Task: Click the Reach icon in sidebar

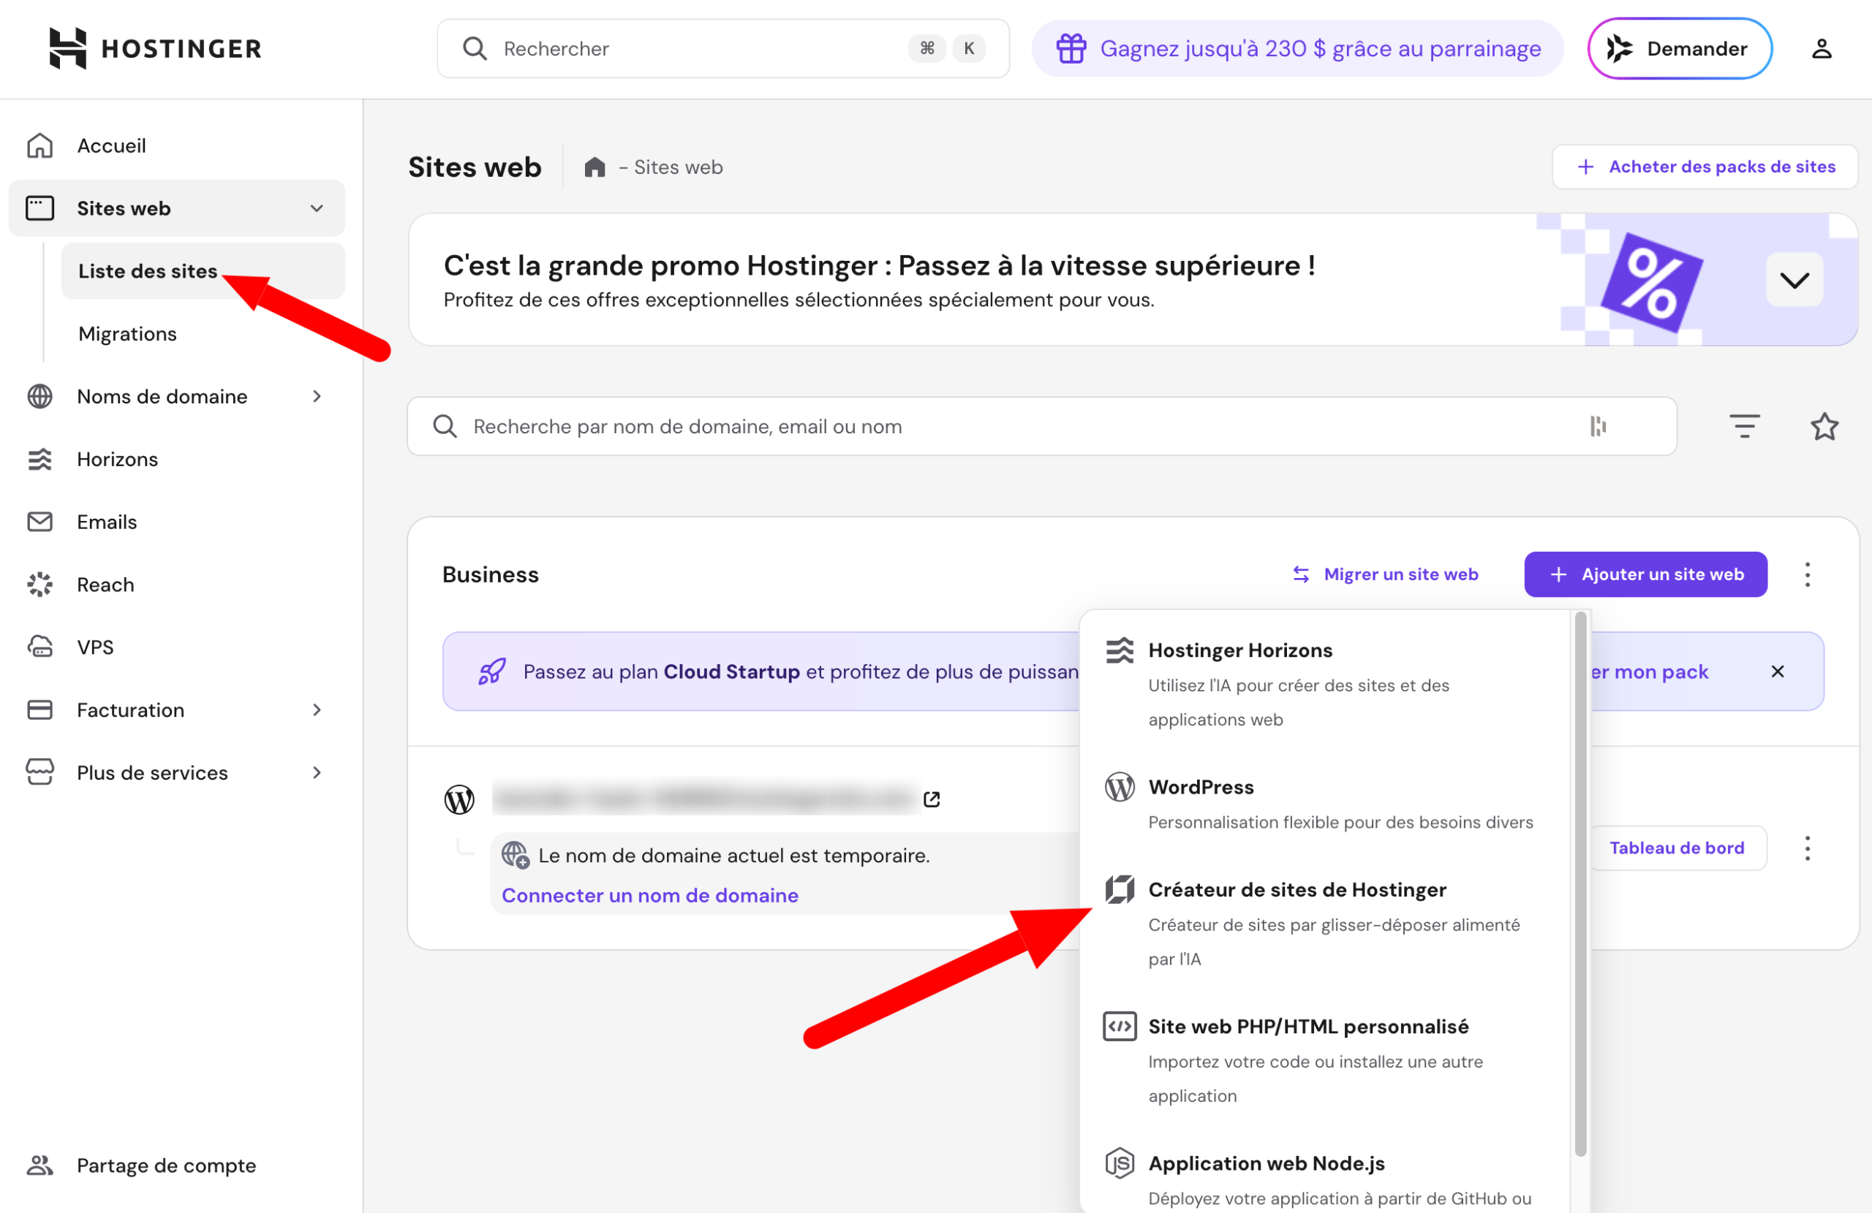Action: click(39, 585)
